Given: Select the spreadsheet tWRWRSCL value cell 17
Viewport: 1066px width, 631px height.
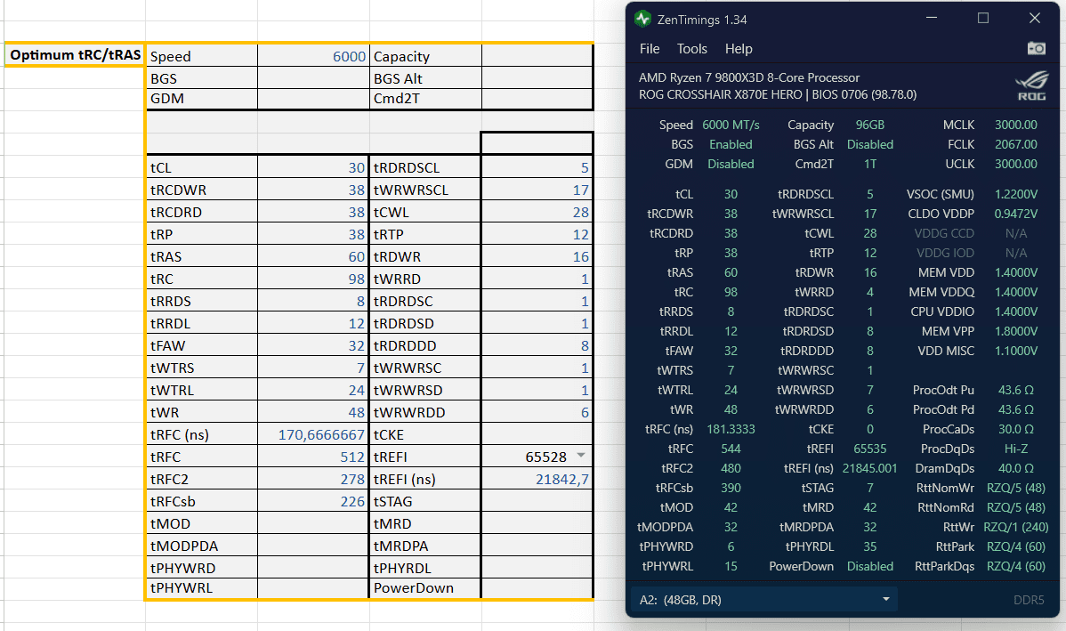Looking at the screenshot, I should coord(537,190).
